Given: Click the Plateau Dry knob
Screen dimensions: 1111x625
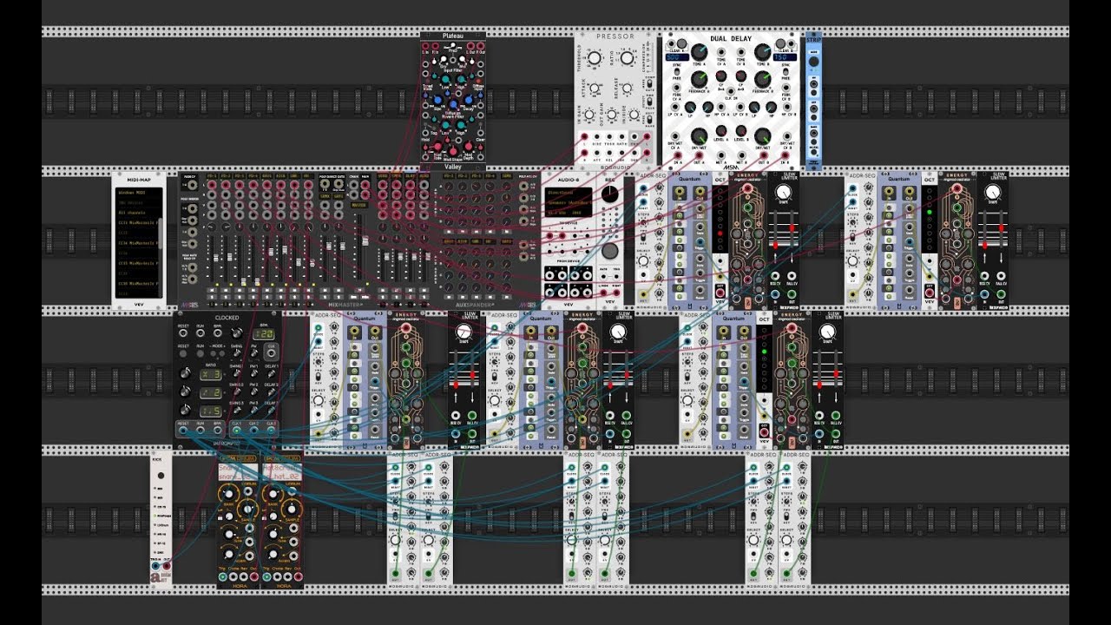Looking at the screenshot, I should (x=443, y=59).
